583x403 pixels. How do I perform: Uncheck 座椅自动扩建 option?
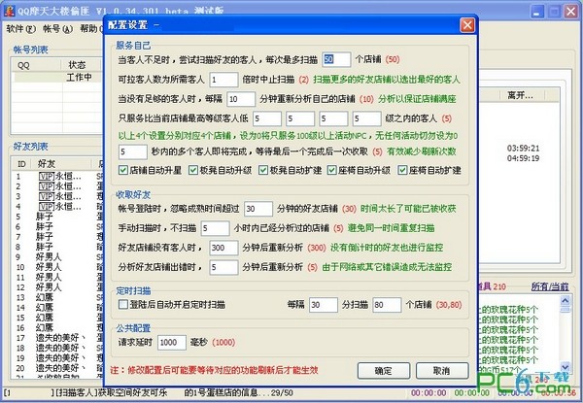(x=402, y=170)
